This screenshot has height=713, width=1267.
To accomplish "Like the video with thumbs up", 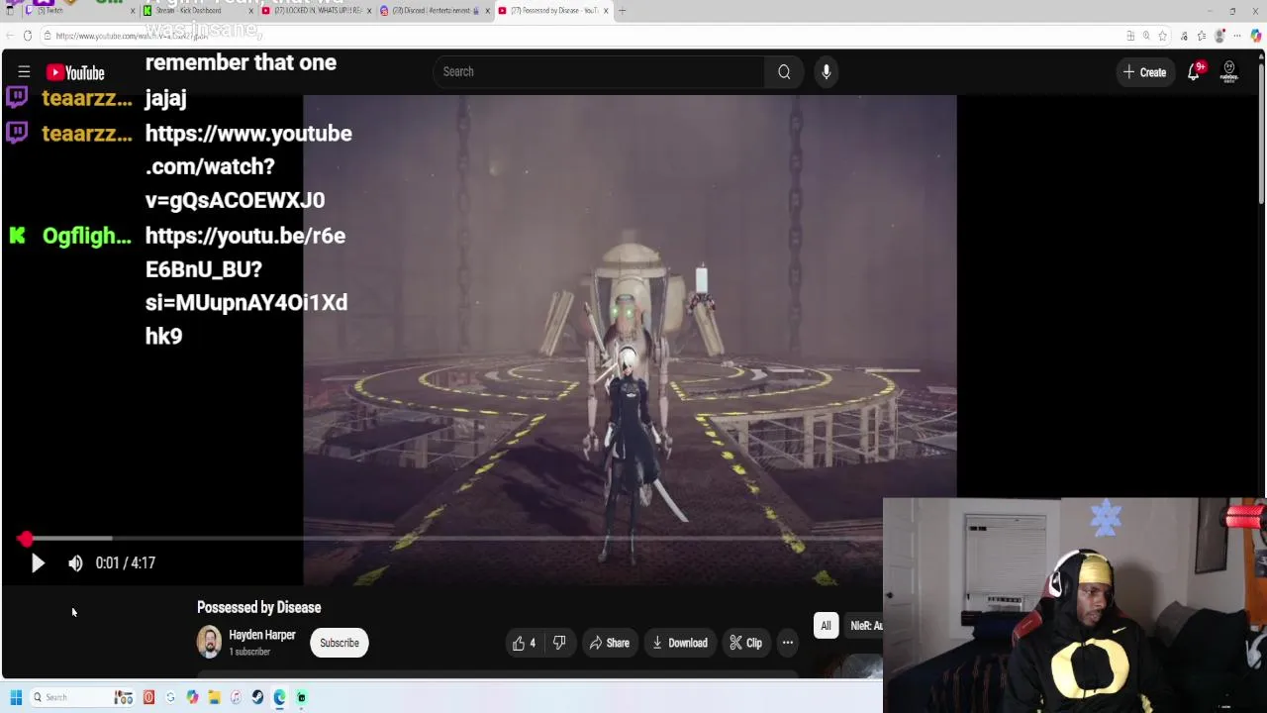I will (x=524, y=643).
